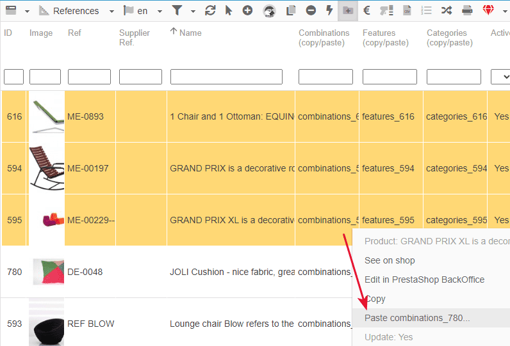Click the CSV export file icon

(407, 11)
